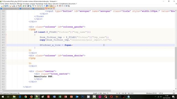Open the Encodage menu
Screen dimensions: 177x99
coord(26,4)
